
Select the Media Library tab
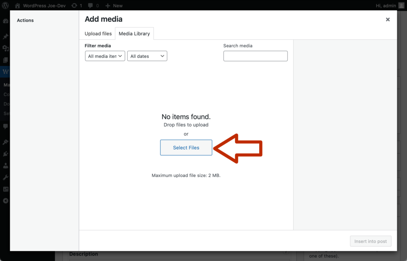tap(134, 34)
